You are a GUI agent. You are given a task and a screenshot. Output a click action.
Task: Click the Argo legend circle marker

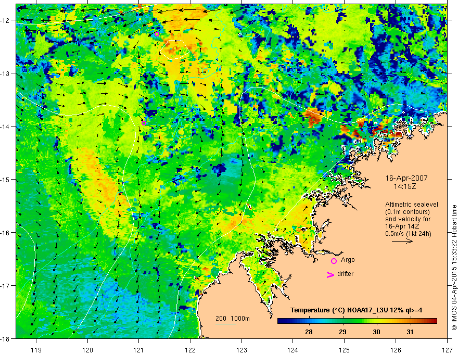334,261
